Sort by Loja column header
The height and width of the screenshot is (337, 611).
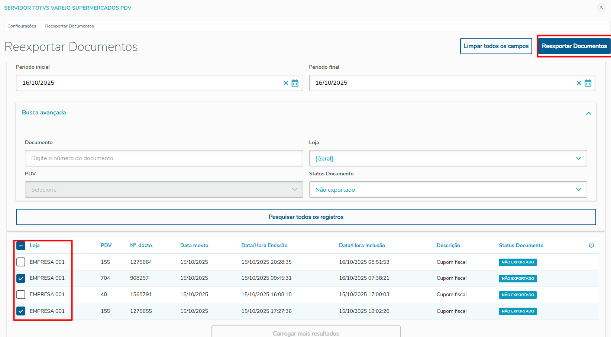(35, 245)
